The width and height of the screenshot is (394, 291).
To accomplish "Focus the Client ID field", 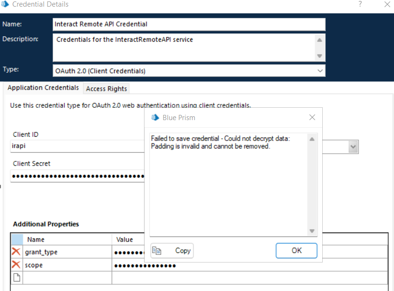I will pos(76,147).
